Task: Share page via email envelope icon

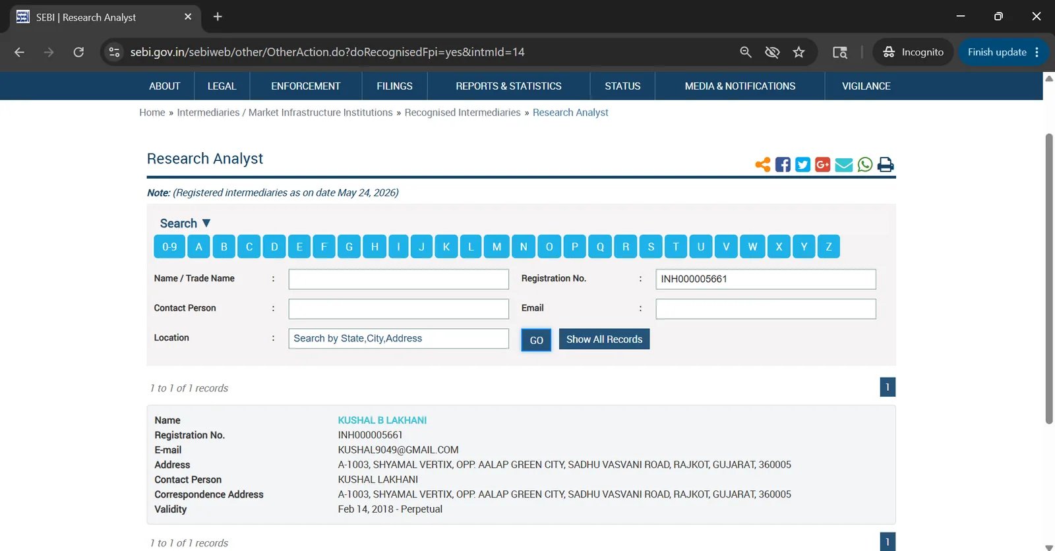Action: [844, 165]
